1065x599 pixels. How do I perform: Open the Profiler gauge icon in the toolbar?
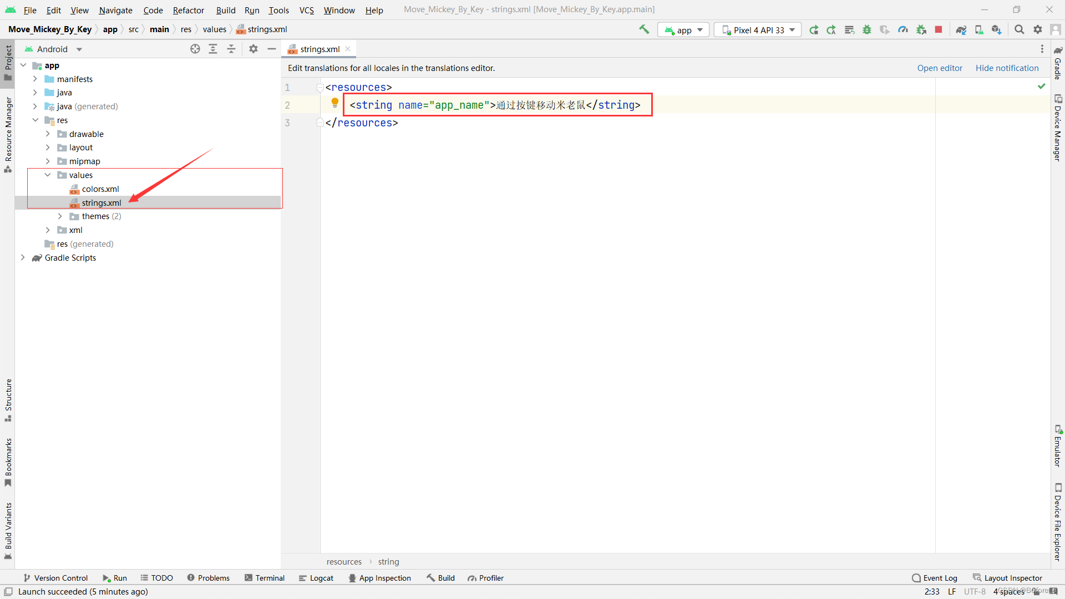[903, 30]
